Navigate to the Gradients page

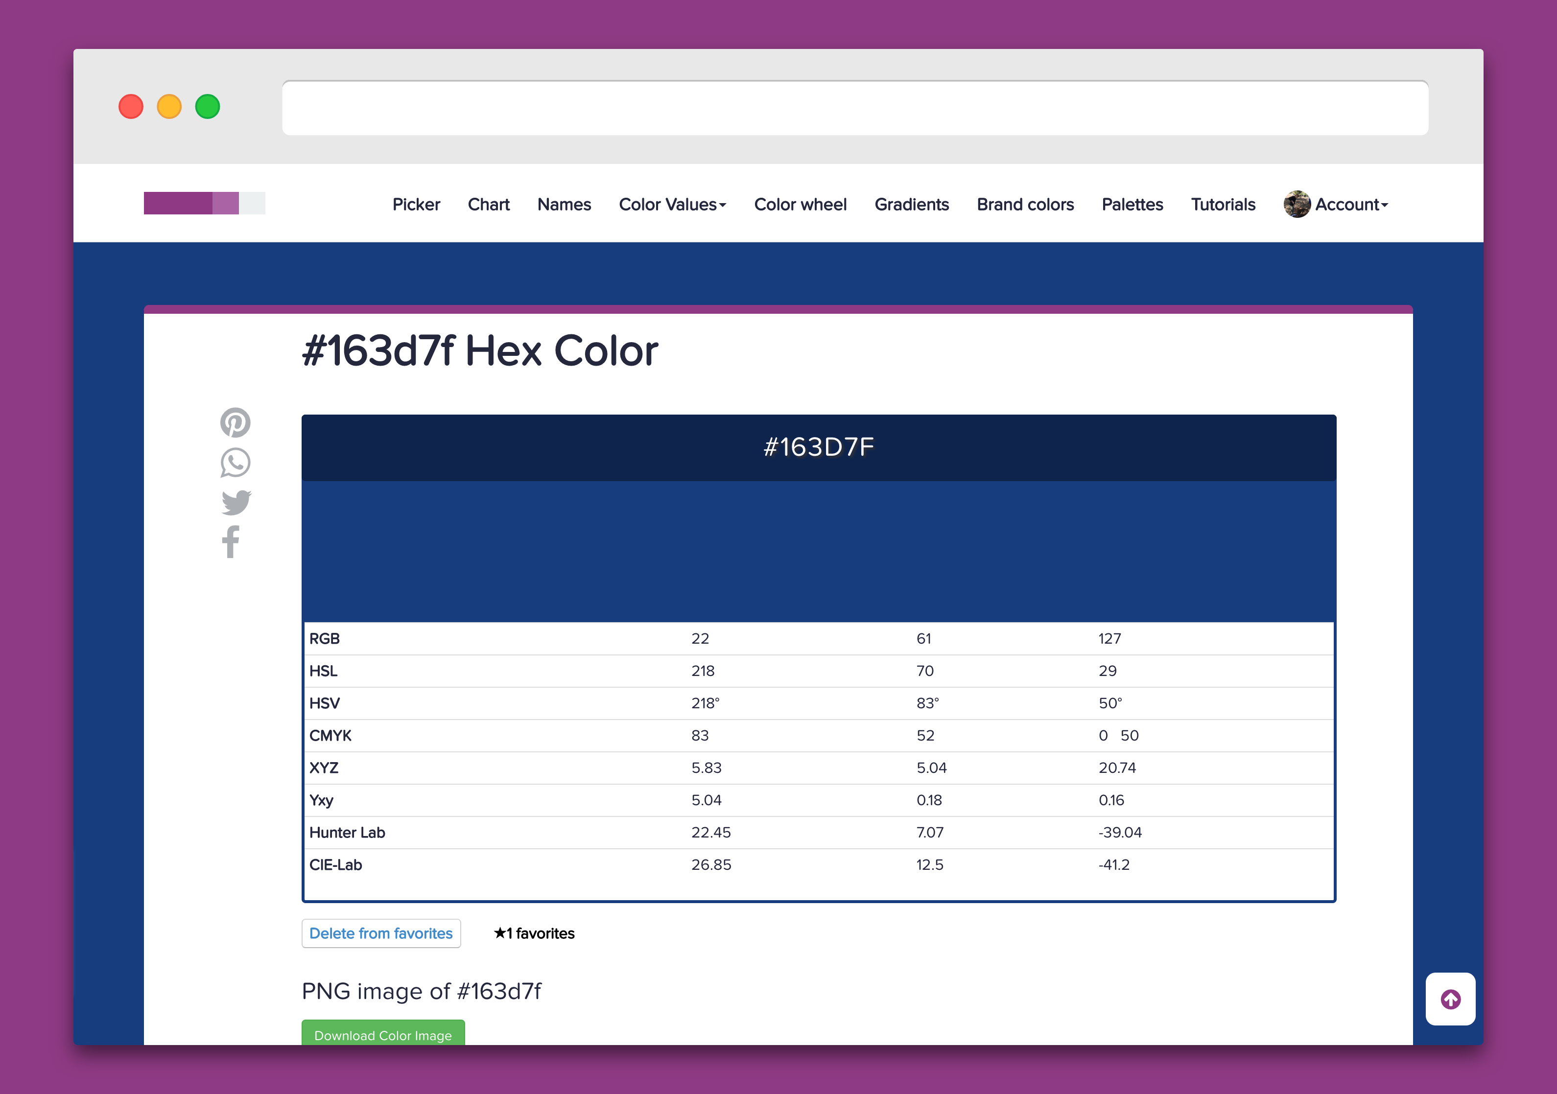911,205
